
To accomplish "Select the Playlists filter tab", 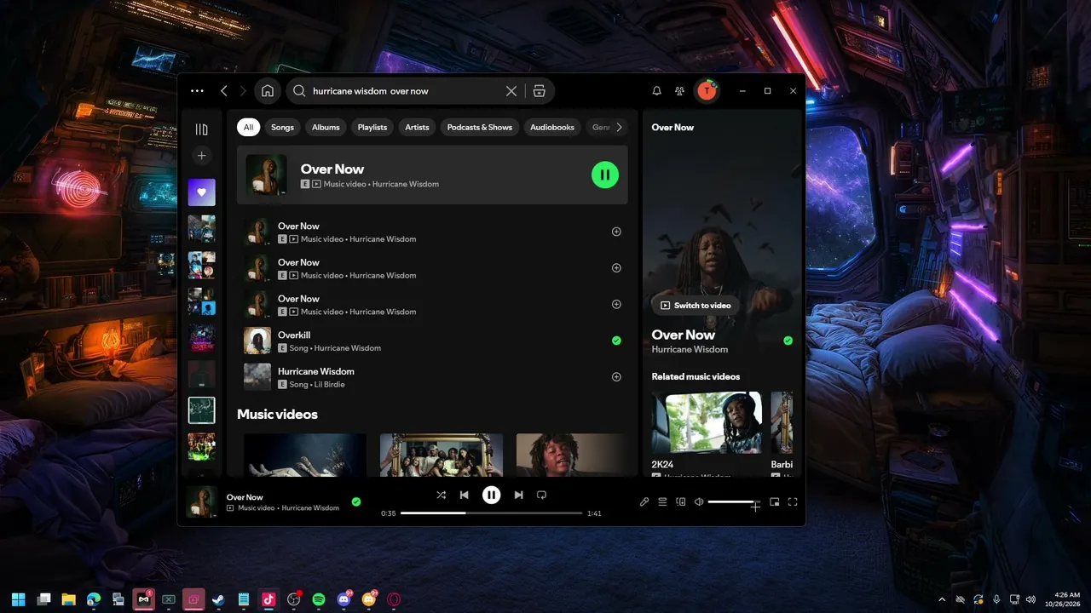I will pos(372,128).
